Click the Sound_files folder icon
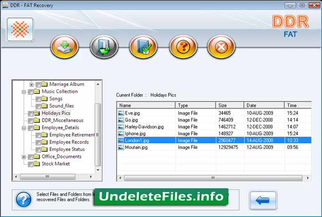Image resolution: width=322 pixels, height=217 pixels. [45, 106]
